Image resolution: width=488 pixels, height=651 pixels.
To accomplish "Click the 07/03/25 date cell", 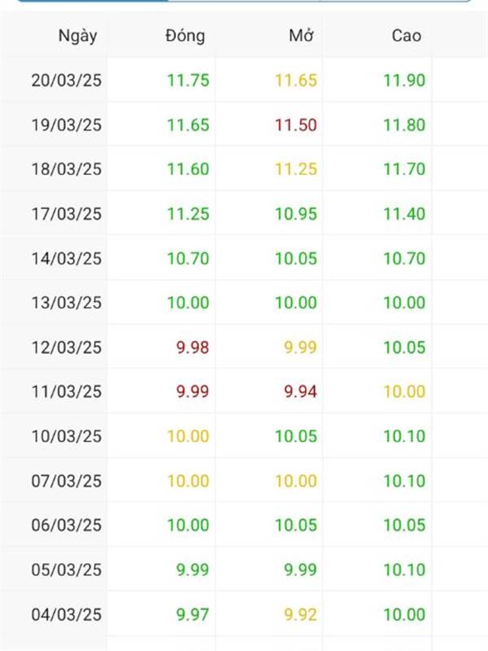I will pos(67,481).
